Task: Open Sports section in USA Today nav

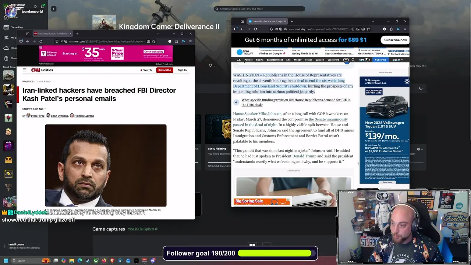Action: 260,60
